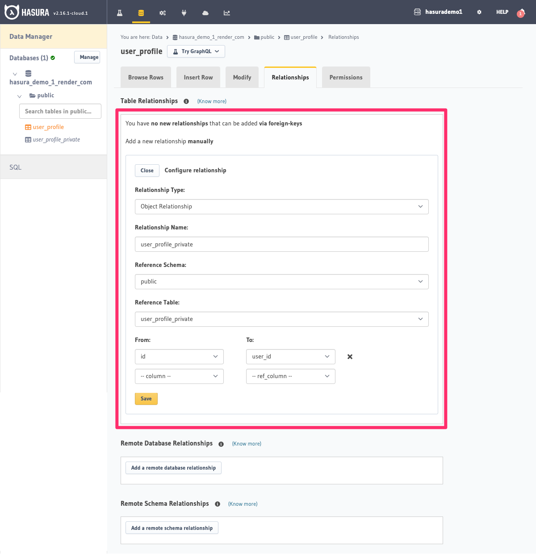Viewport: 536px width, 554px height.
Task: Collapse the public schema folder
Action: (x=19, y=96)
